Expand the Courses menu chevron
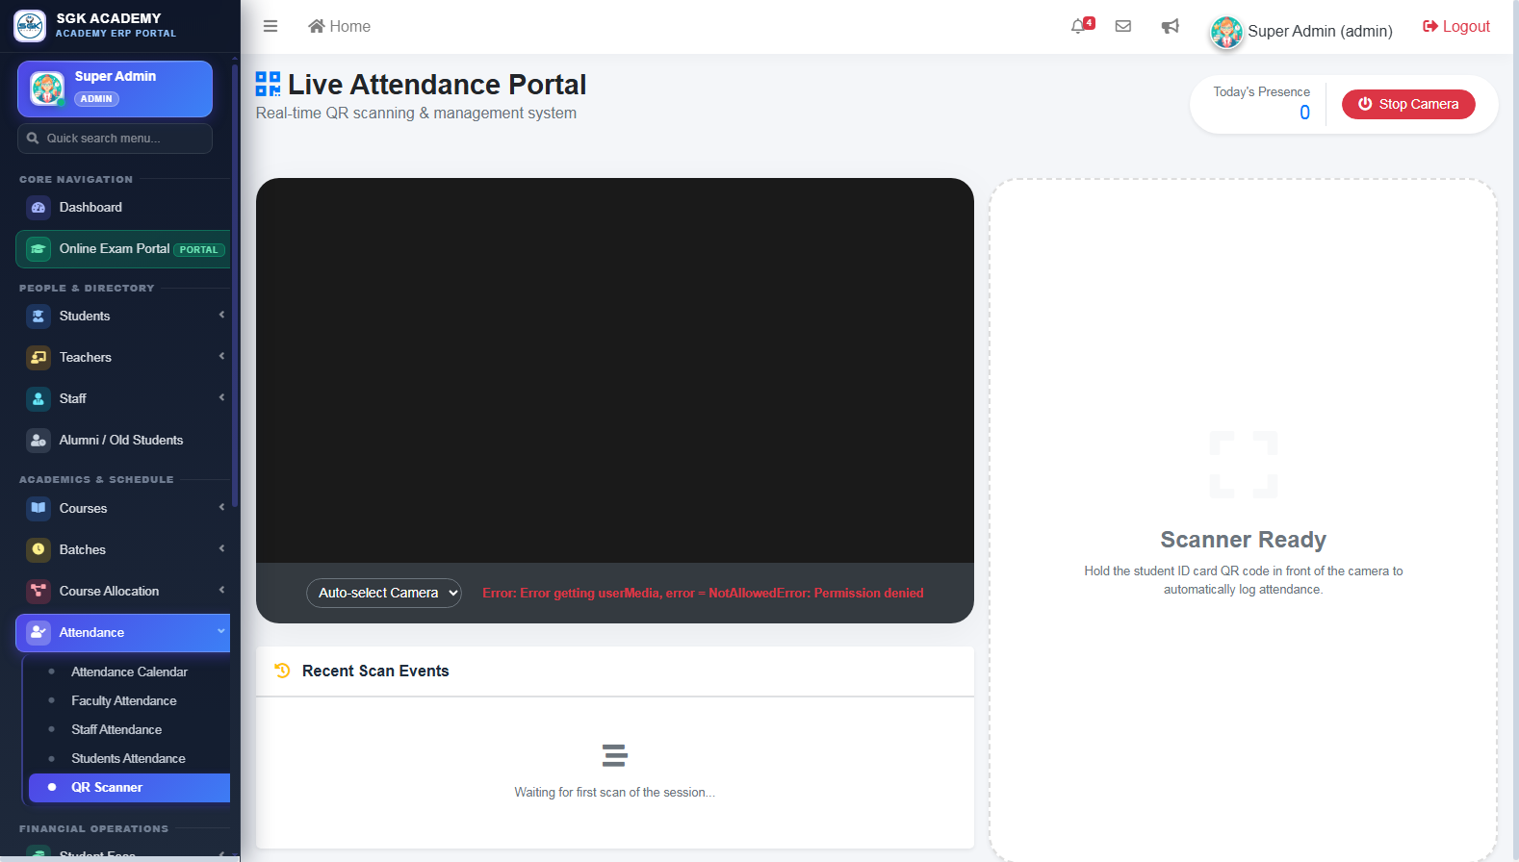 click(221, 507)
